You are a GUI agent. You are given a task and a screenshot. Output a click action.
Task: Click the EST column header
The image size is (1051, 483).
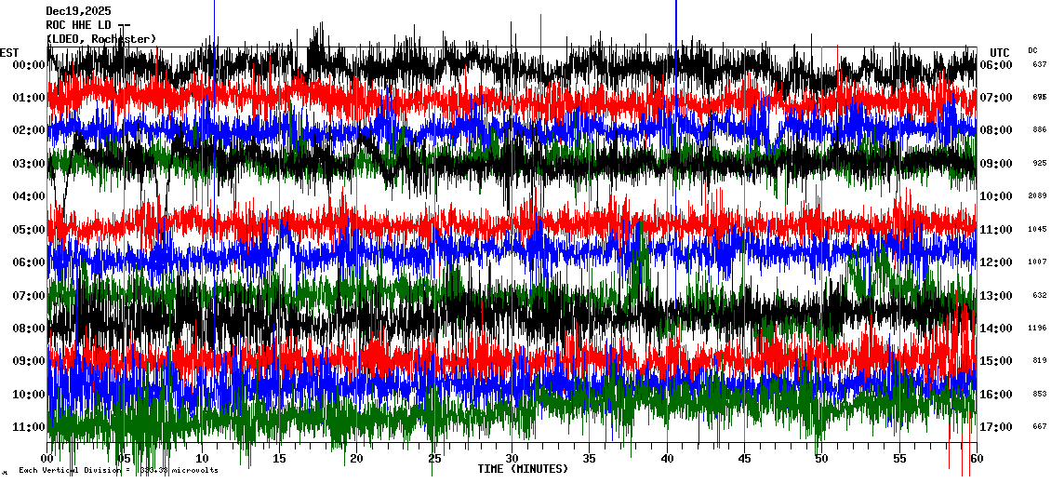click(x=9, y=52)
